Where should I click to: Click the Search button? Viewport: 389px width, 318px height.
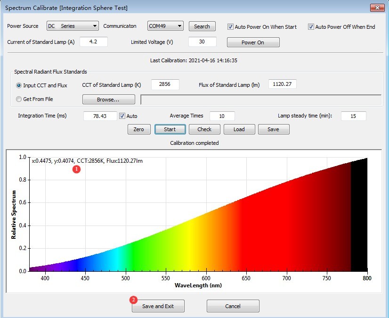[202, 26]
